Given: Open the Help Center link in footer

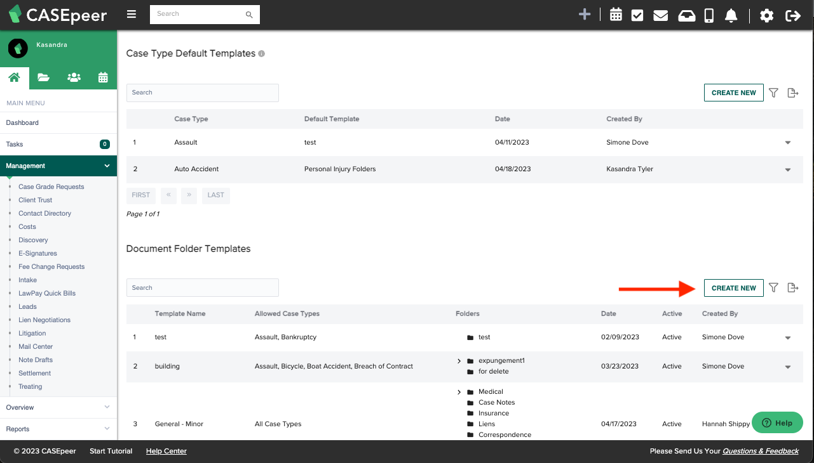Looking at the screenshot, I should click(166, 451).
